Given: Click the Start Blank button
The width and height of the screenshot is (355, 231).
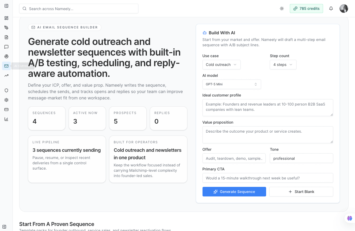Looking at the screenshot, I should [x=301, y=192].
